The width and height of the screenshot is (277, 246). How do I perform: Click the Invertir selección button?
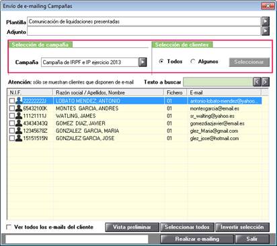click(242, 227)
